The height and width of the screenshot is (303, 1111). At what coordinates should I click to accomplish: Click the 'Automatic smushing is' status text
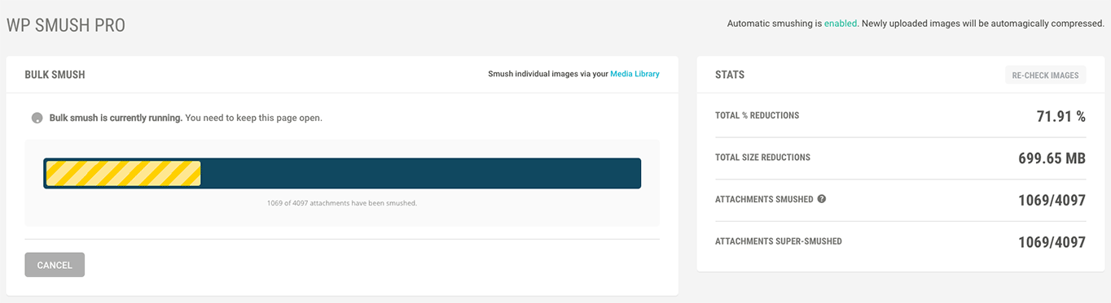click(x=774, y=24)
